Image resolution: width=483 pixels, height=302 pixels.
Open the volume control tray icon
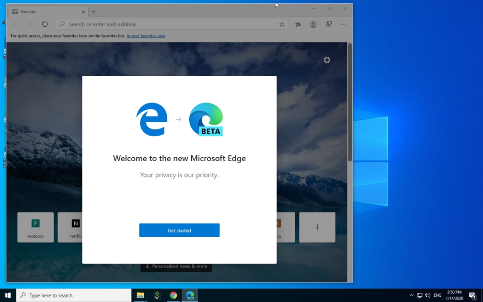pos(427,295)
